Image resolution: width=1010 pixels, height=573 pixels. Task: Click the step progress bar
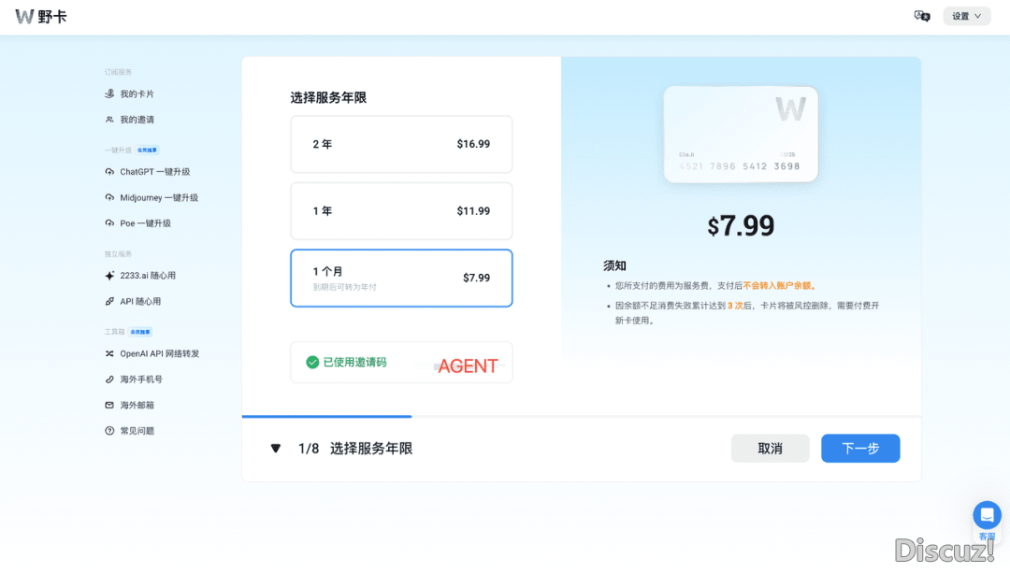[x=581, y=417]
